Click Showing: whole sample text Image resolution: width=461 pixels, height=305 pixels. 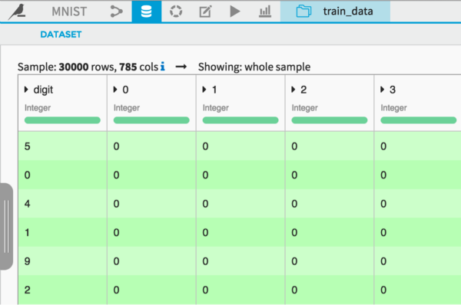[x=254, y=67]
